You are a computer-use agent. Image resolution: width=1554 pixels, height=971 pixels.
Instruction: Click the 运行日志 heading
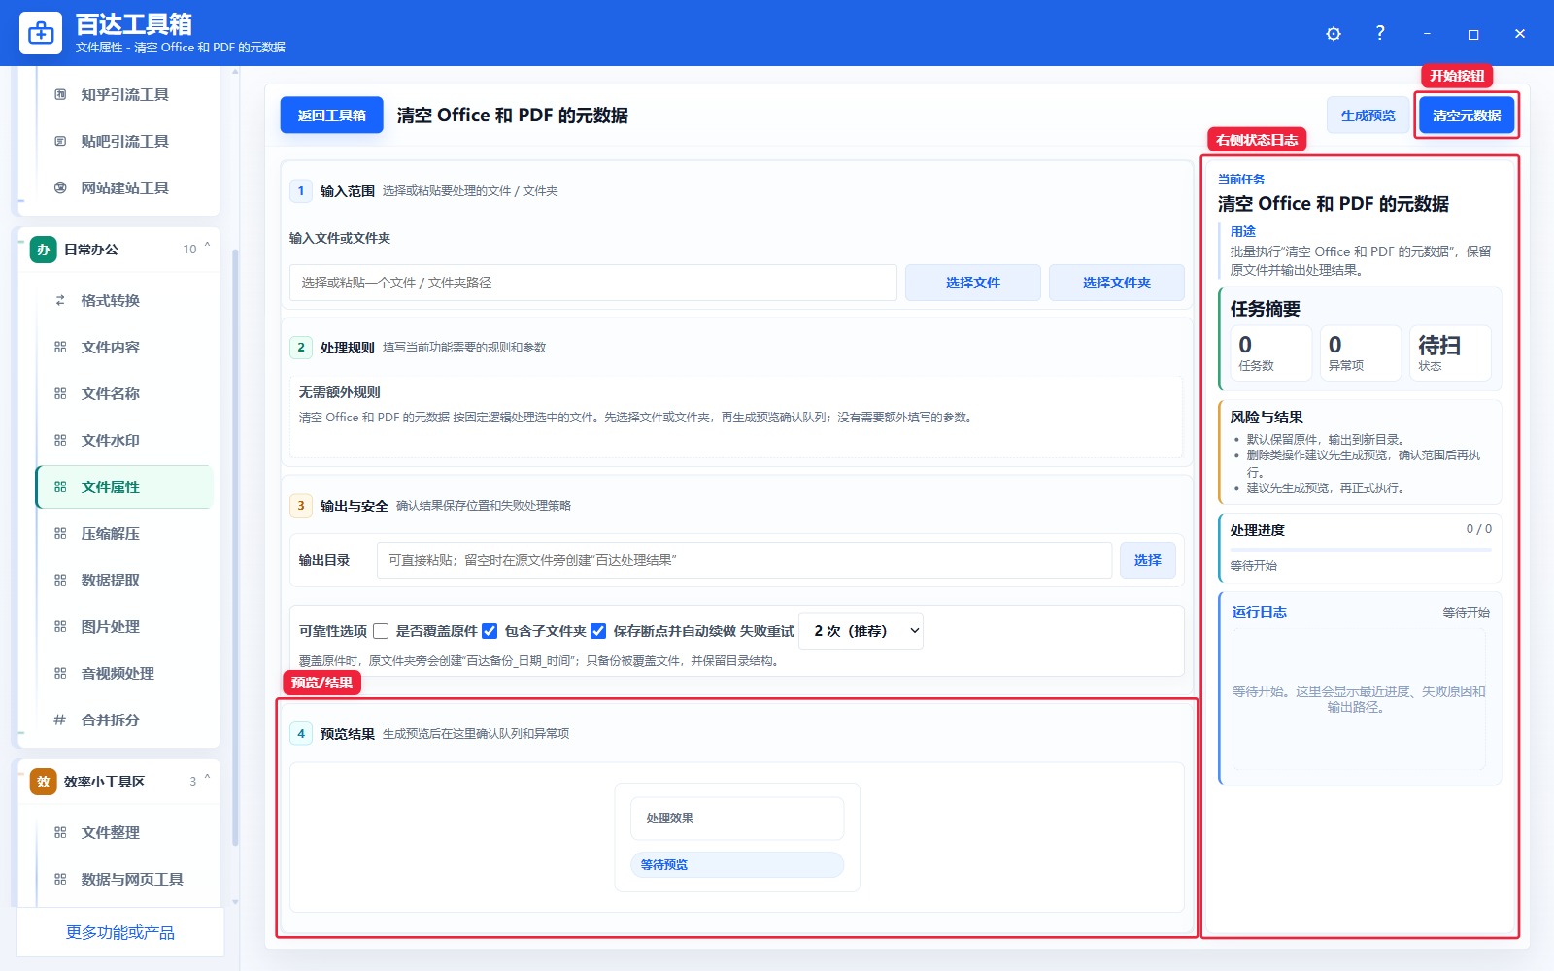pyautogui.click(x=1259, y=612)
